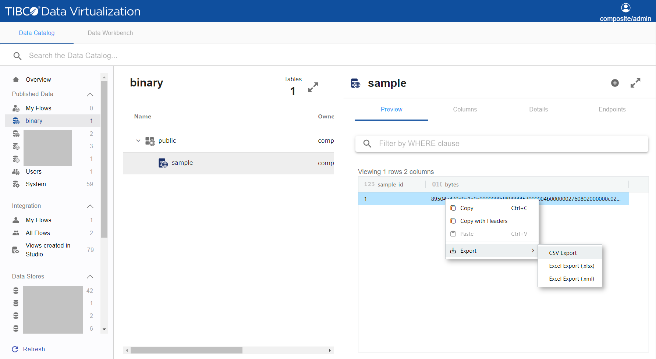
Task: Click the sample table icon in the header
Action: click(x=356, y=83)
